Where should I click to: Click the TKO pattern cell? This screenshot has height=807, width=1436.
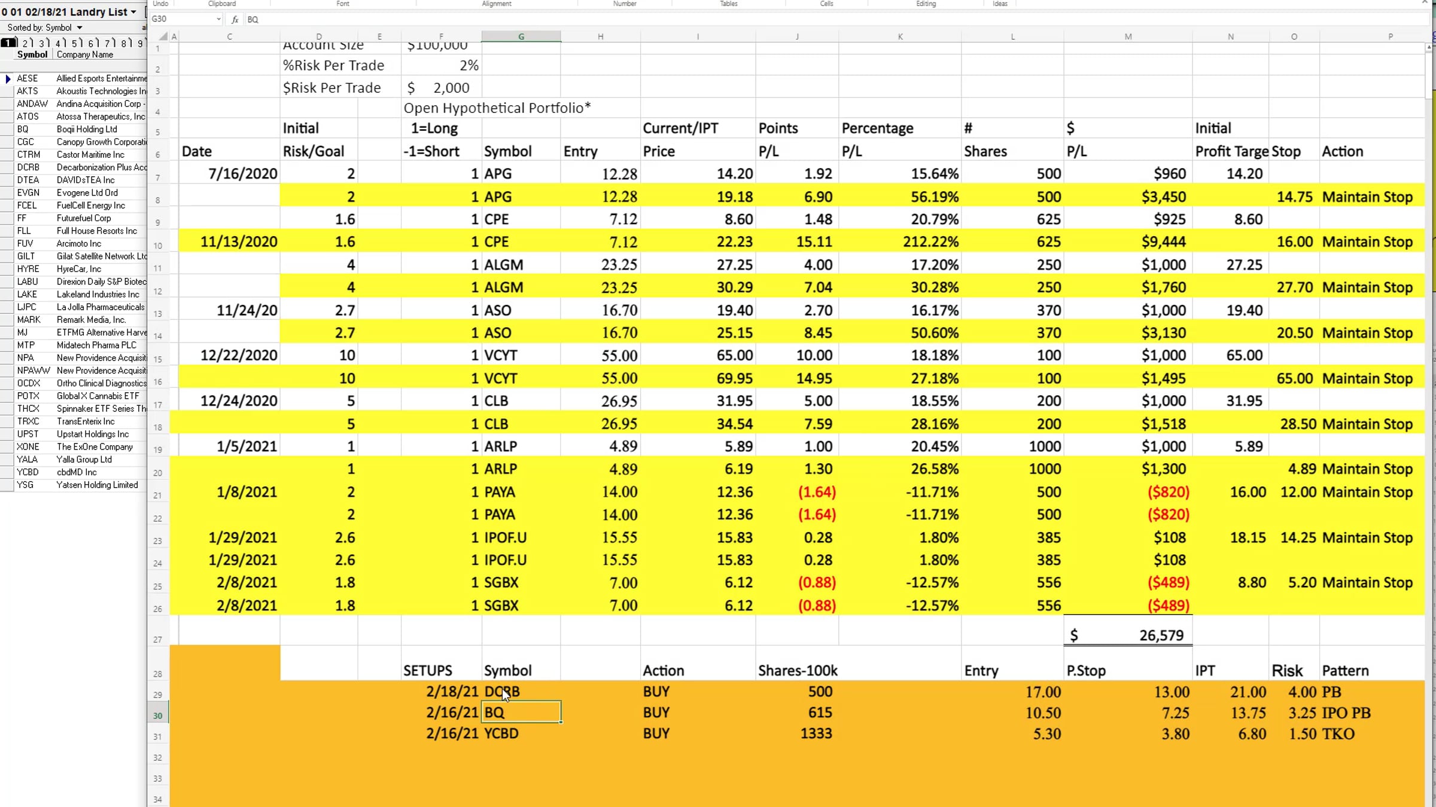(x=1373, y=733)
